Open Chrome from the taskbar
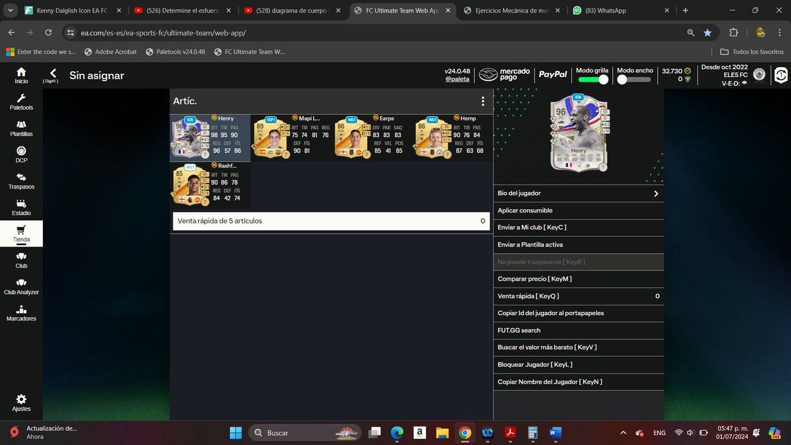The width and height of the screenshot is (791, 445). pos(465,432)
